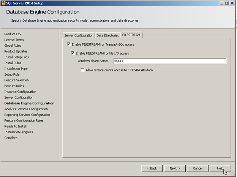Open Help for this setup page
The height and width of the screenshot is (177, 237).
pyautogui.click(x=220, y=168)
